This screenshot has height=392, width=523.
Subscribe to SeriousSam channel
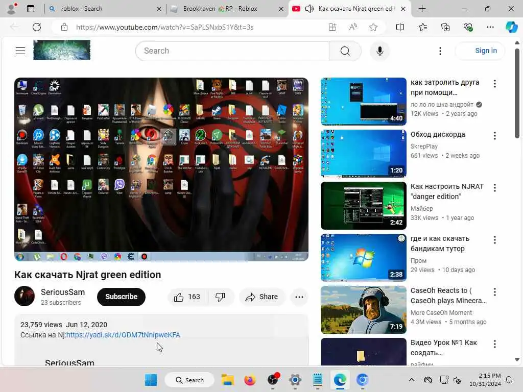pos(121,297)
